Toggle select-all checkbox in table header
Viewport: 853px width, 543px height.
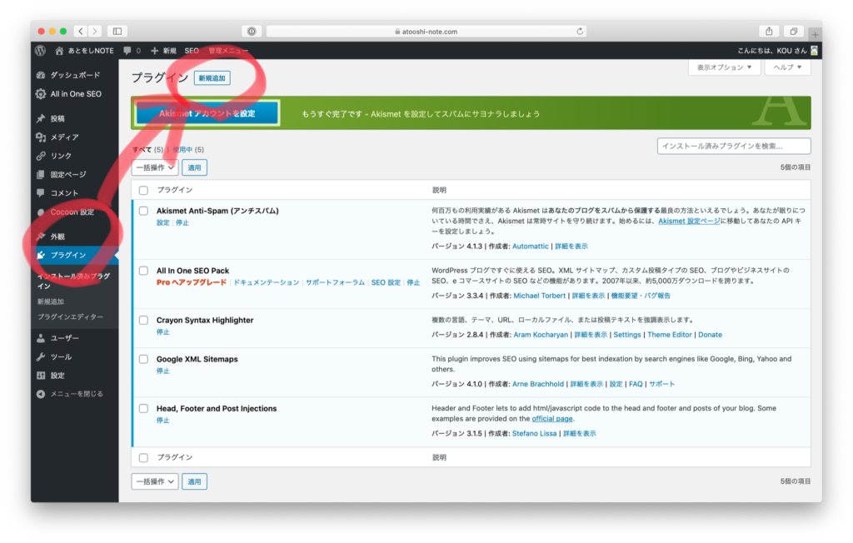[143, 190]
